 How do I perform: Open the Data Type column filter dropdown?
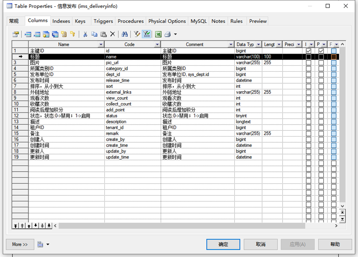(x=258, y=44)
